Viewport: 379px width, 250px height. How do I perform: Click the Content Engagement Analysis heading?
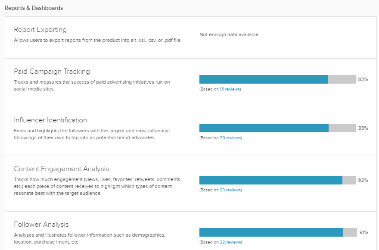61,169
